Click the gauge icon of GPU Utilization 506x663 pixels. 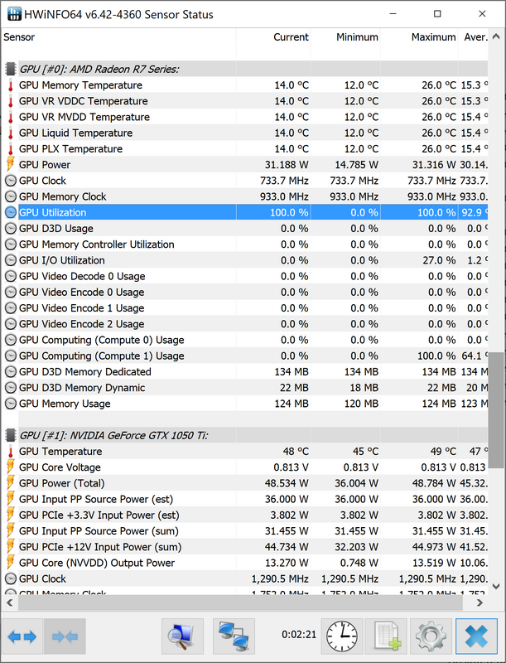tap(11, 212)
